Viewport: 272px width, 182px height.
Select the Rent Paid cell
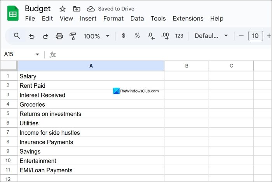91,85
